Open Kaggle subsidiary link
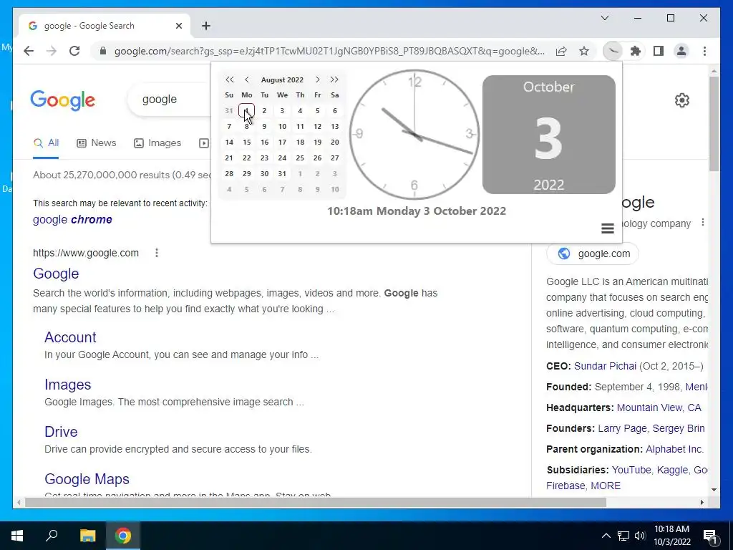733x550 pixels. point(672,470)
